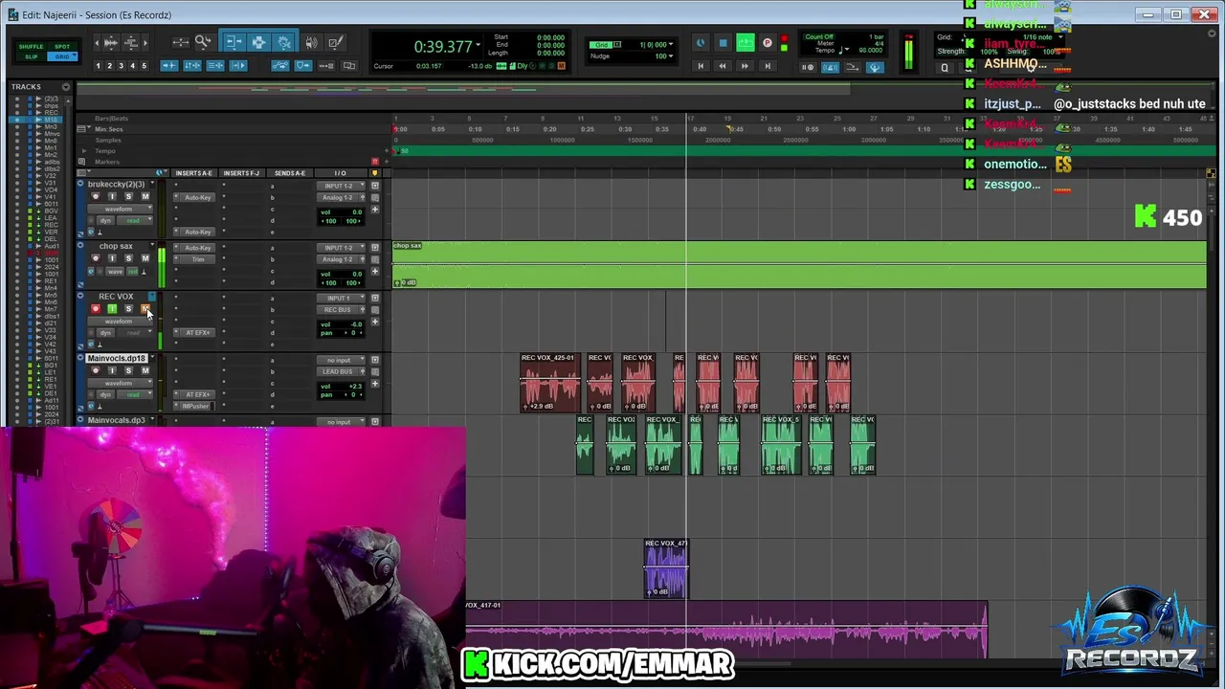Open Trim insert on chop sax
The height and width of the screenshot is (689, 1225).
198,259
